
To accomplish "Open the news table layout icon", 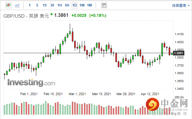I will [104, 5].
